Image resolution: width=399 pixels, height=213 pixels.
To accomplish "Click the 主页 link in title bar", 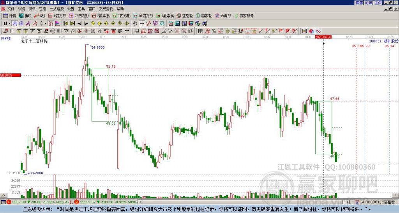I will (378, 3).
